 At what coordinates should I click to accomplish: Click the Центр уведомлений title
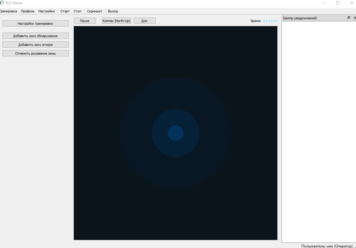[300, 18]
